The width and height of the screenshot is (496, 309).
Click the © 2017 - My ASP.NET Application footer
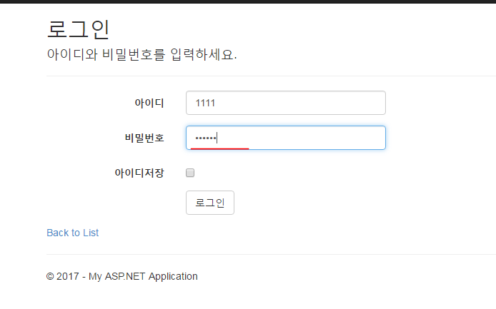coord(122,276)
